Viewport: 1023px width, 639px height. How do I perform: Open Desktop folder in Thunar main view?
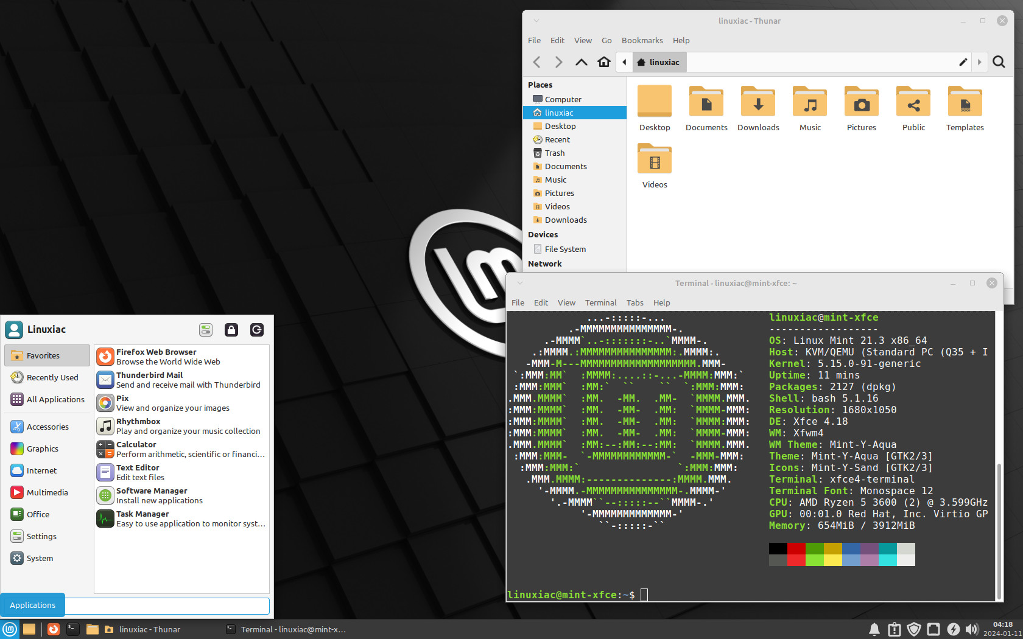point(655,108)
